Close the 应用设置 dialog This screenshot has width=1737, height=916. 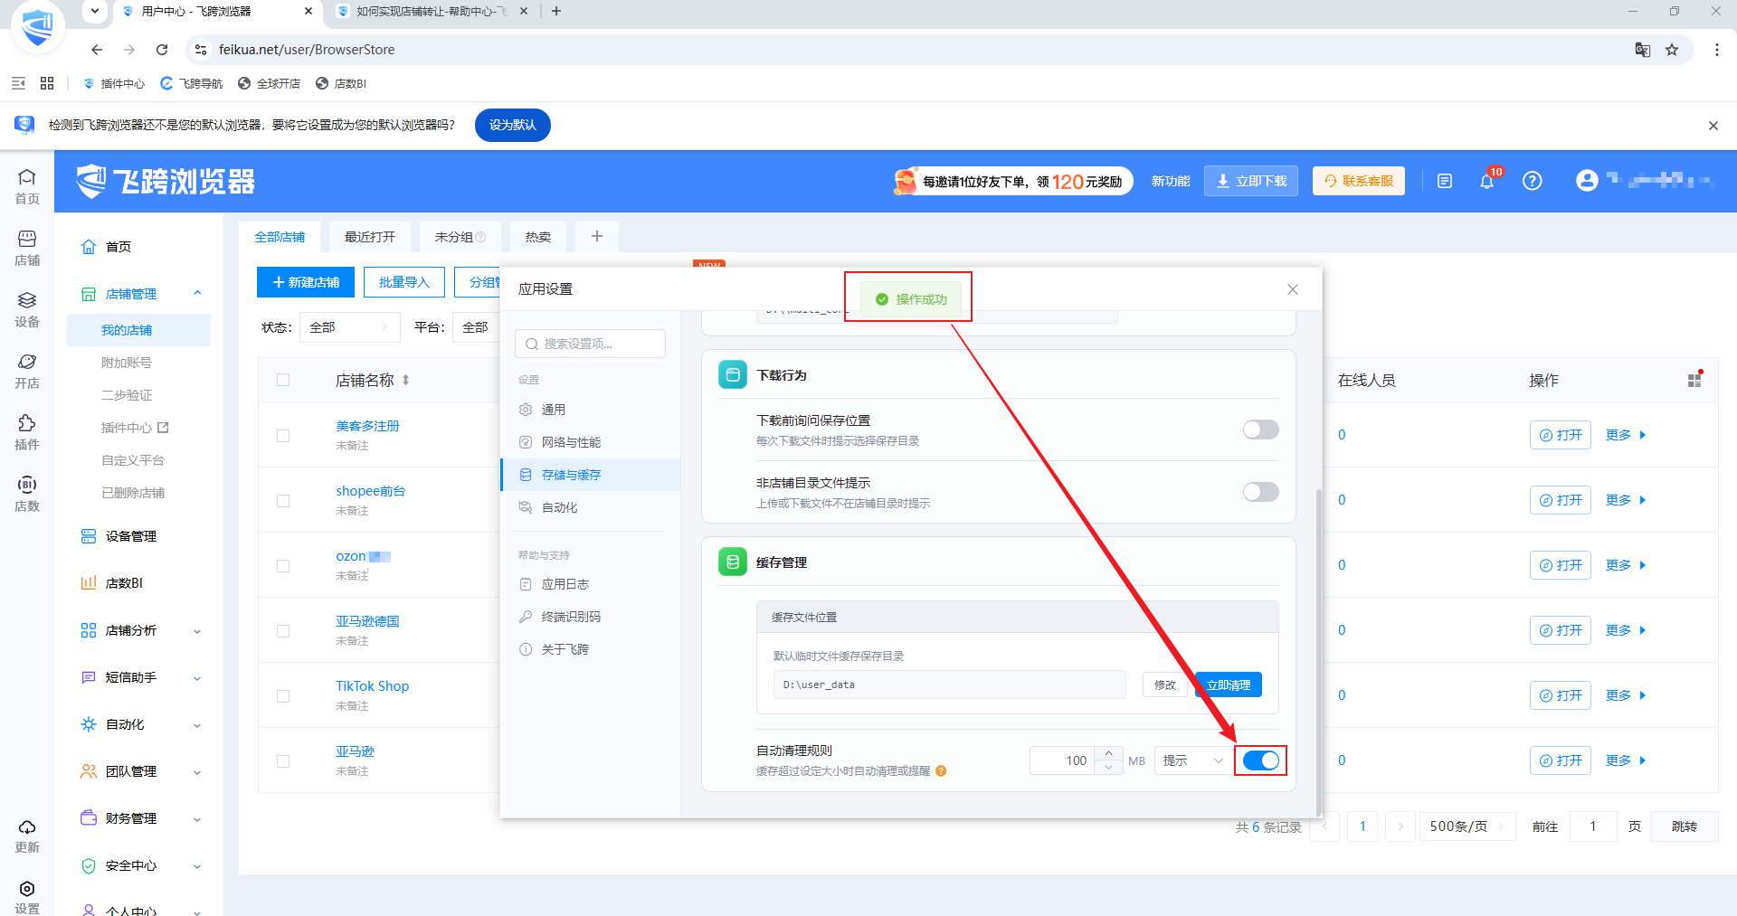[x=1293, y=289]
